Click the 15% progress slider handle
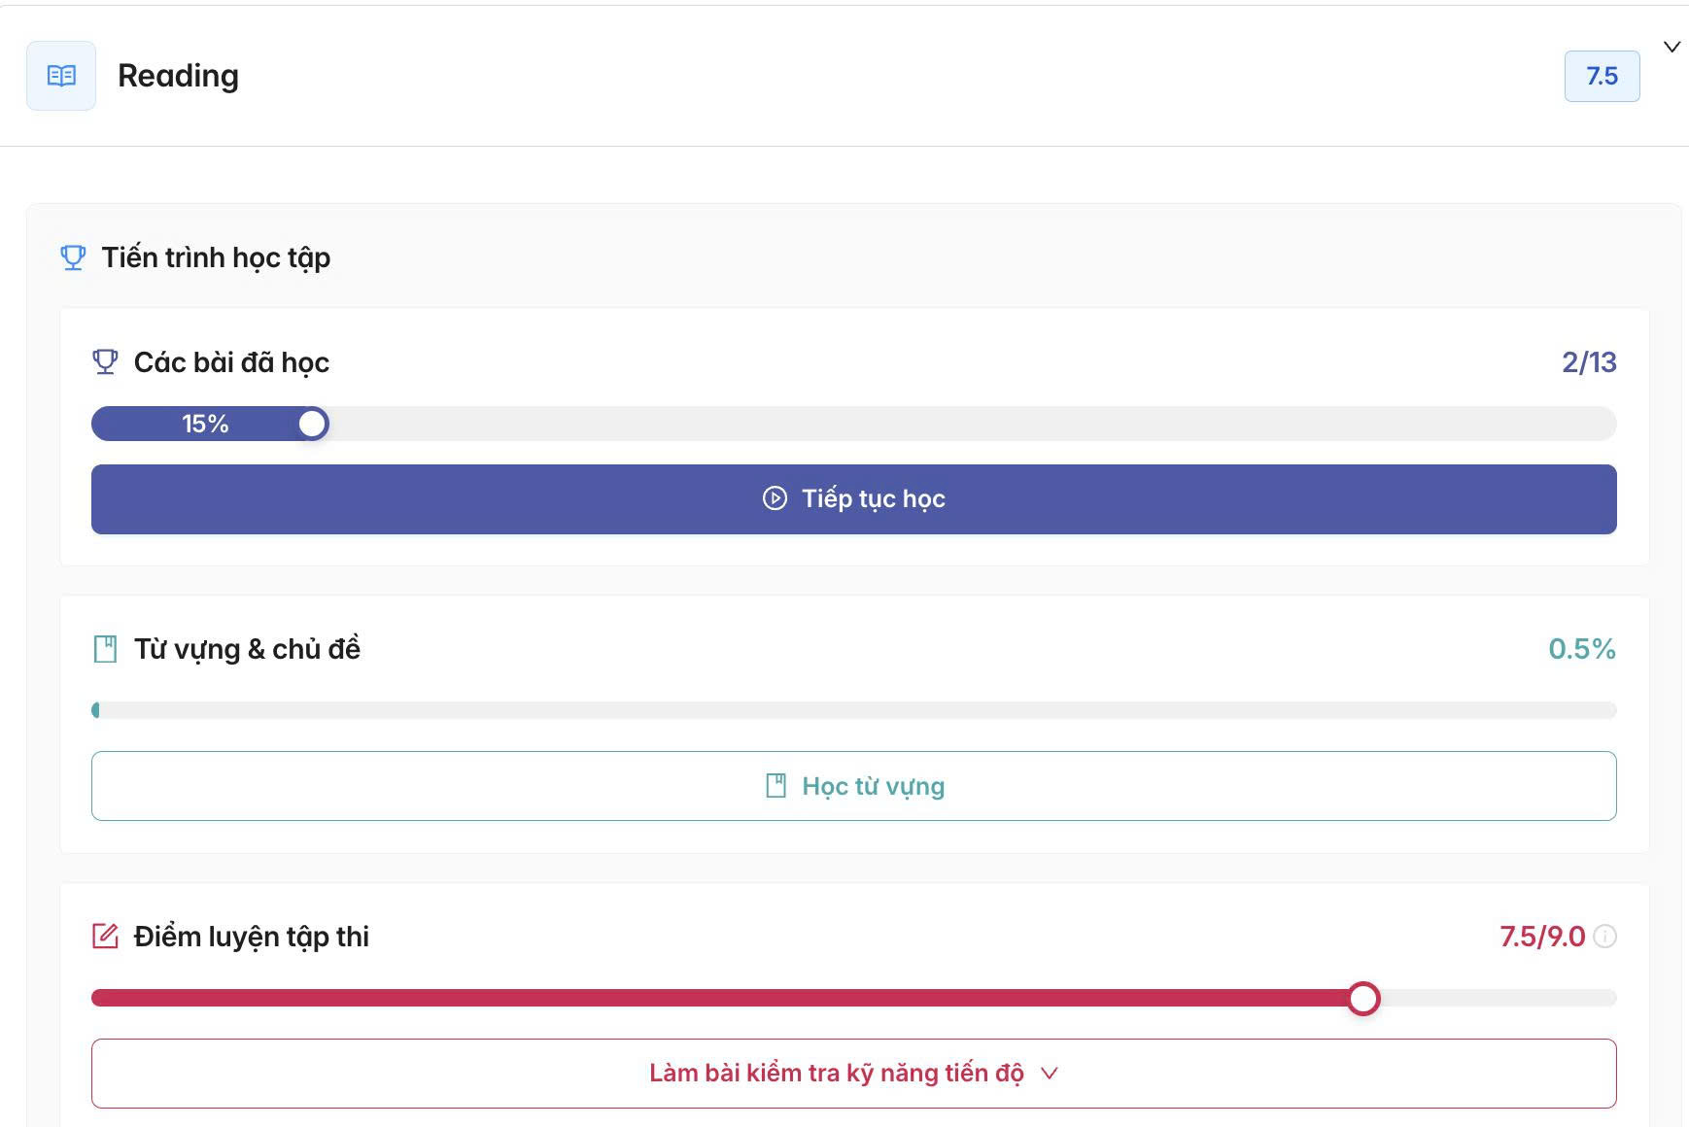Image resolution: width=1689 pixels, height=1127 pixels. (x=312, y=424)
